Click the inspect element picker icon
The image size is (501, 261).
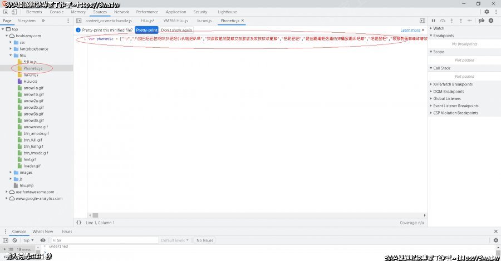[x=7, y=12]
